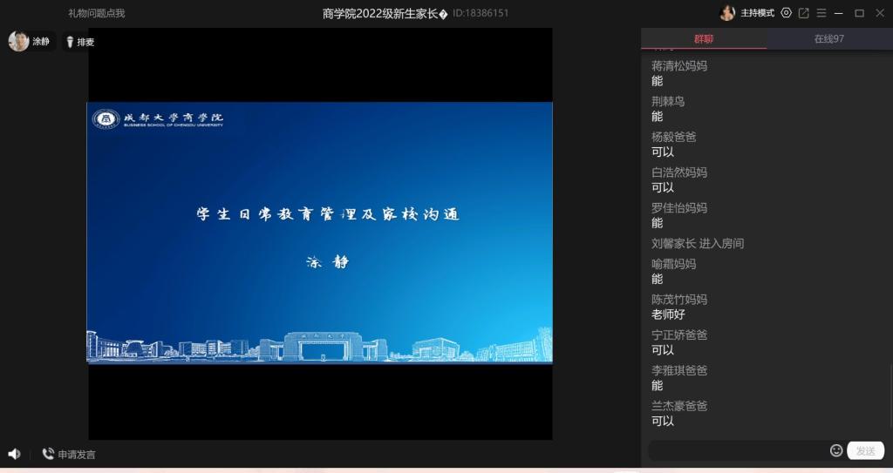This screenshot has width=893, height=473.
Task: Switch to the 群聊 tab
Action: (704, 38)
